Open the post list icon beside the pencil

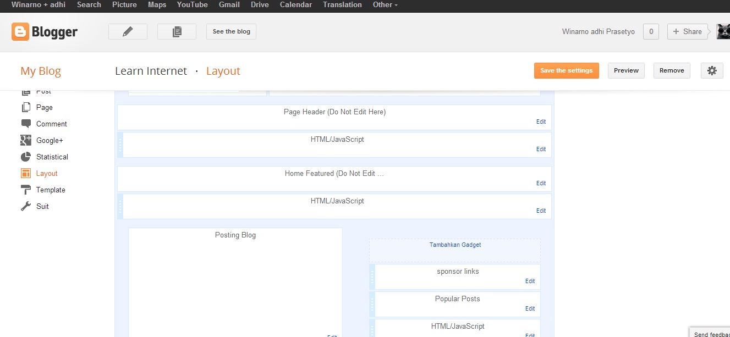[177, 31]
